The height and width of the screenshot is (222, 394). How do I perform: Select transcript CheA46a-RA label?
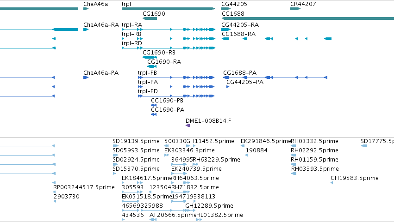click(101, 25)
